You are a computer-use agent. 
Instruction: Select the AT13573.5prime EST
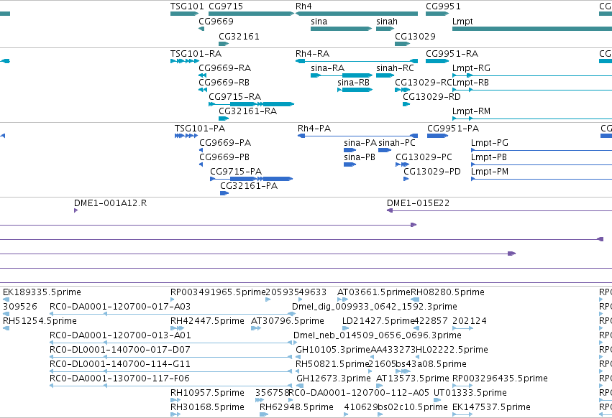[x=380, y=386]
